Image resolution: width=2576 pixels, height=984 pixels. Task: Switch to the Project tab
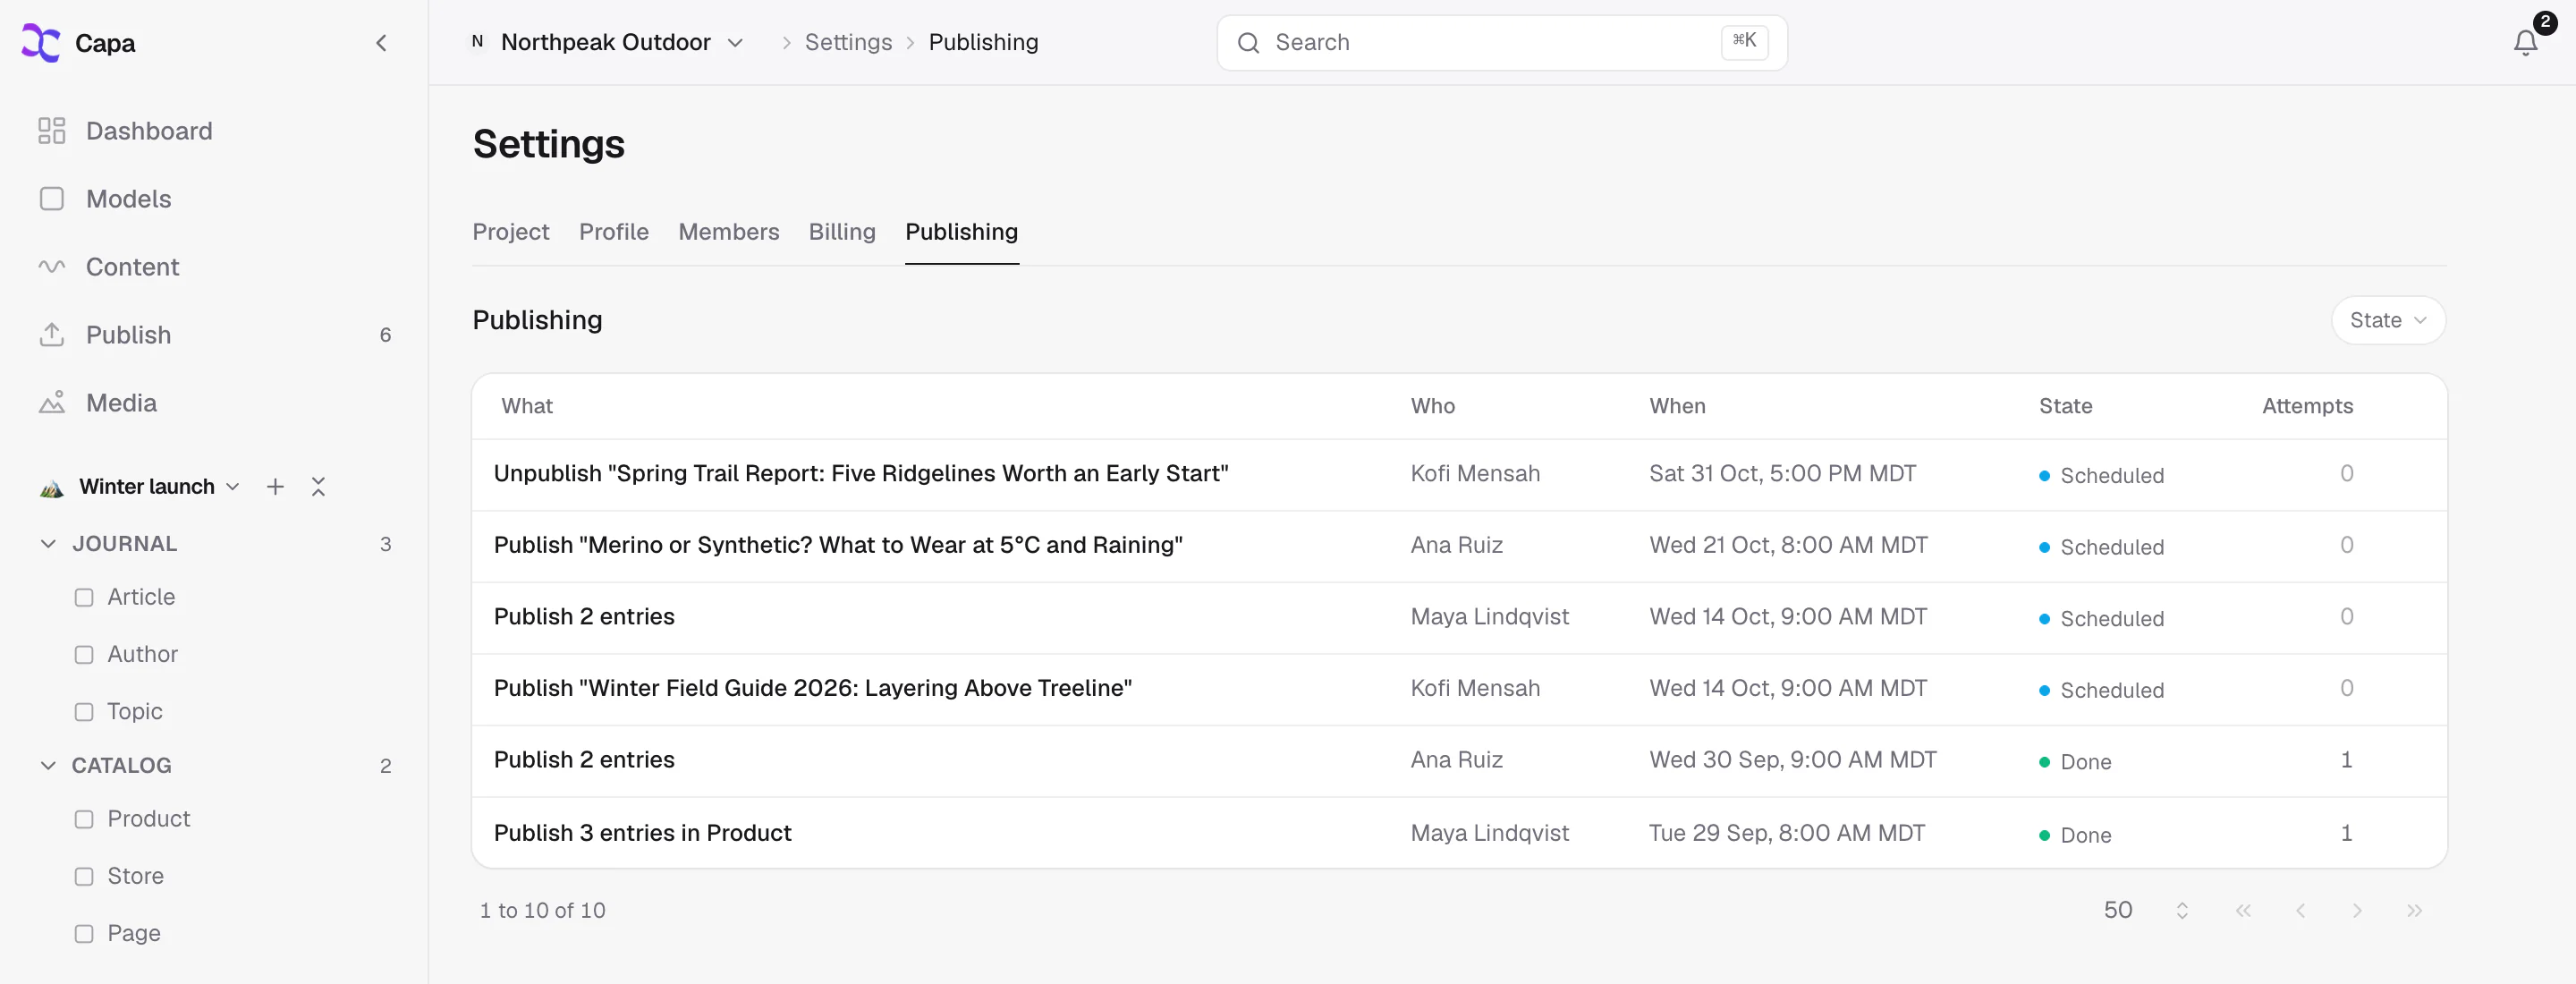point(510,232)
